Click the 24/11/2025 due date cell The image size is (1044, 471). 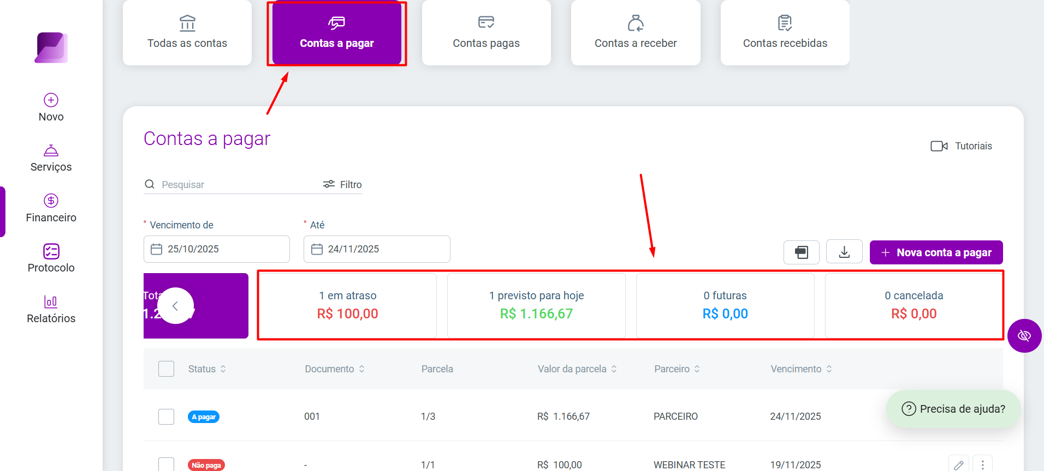[x=796, y=416]
